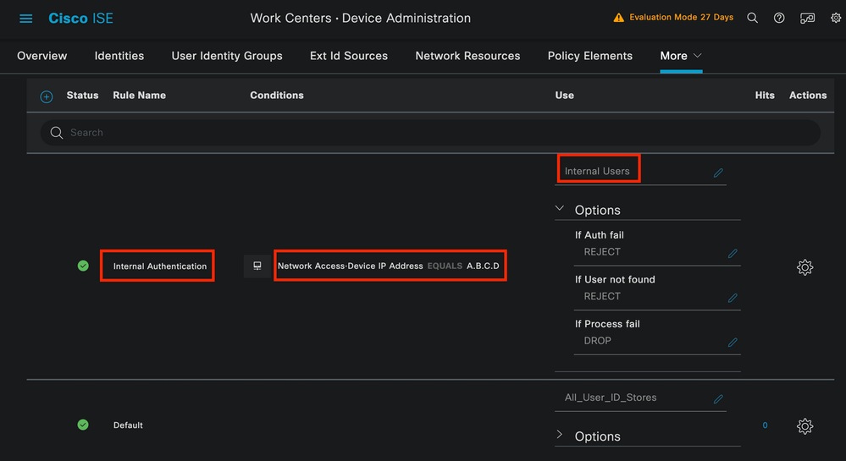This screenshot has width=846, height=461.
Task: Open the help question mark icon
Action: click(x=779, y=19)
